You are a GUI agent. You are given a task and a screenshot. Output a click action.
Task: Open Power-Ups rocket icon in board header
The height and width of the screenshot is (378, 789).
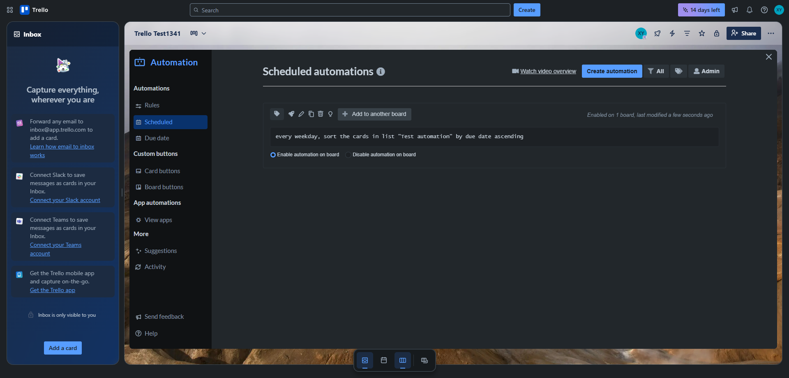[x=657, y=33]
